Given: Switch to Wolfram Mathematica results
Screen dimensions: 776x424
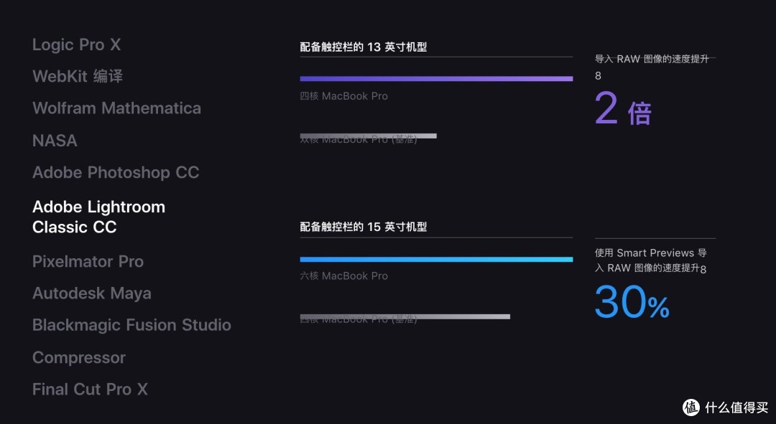Looking at the screenshot, I should click(x=117, y=108).
